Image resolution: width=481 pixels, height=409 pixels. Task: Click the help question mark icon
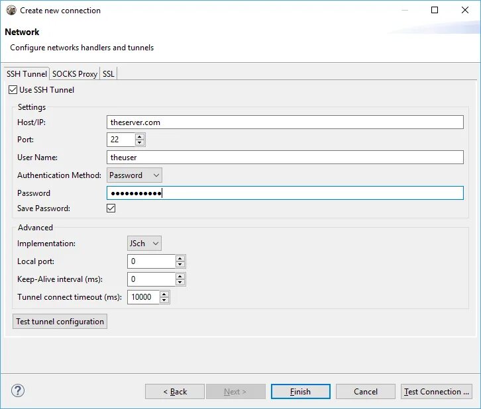point(18,390)
